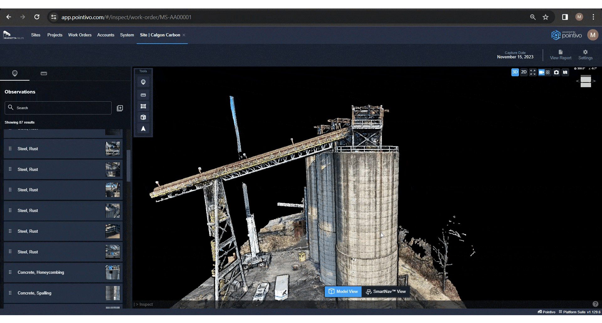Select the ruler measurement tool in Tools
The height and width of the screenshot is (323, 602).
tap(143, 95)
